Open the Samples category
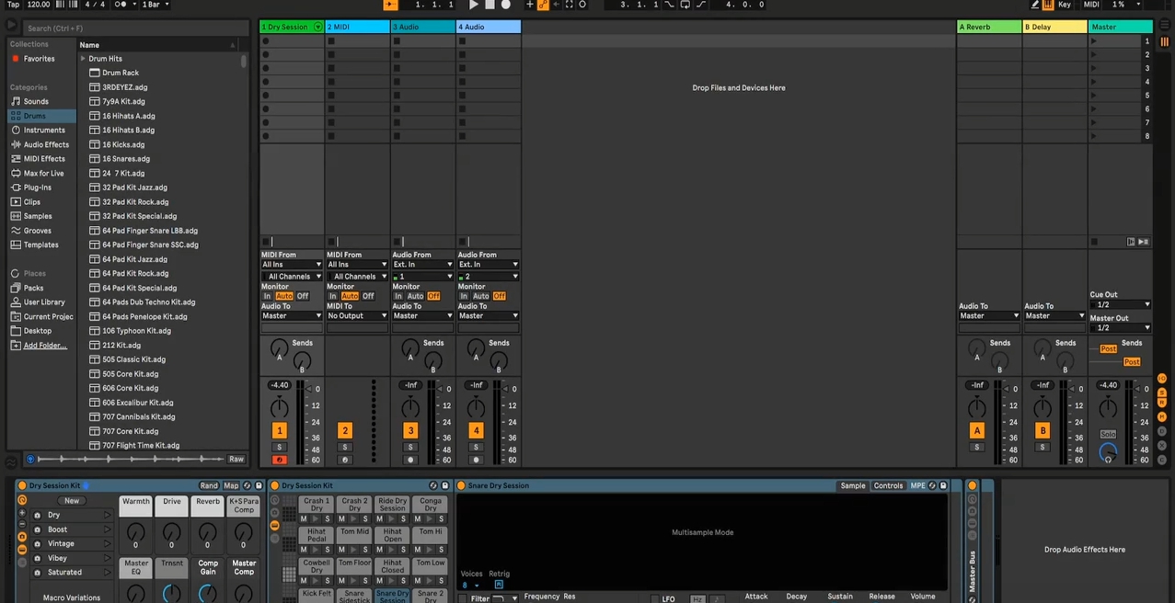The height and width of the screenshot is (603, 1175). pos(38,216)
